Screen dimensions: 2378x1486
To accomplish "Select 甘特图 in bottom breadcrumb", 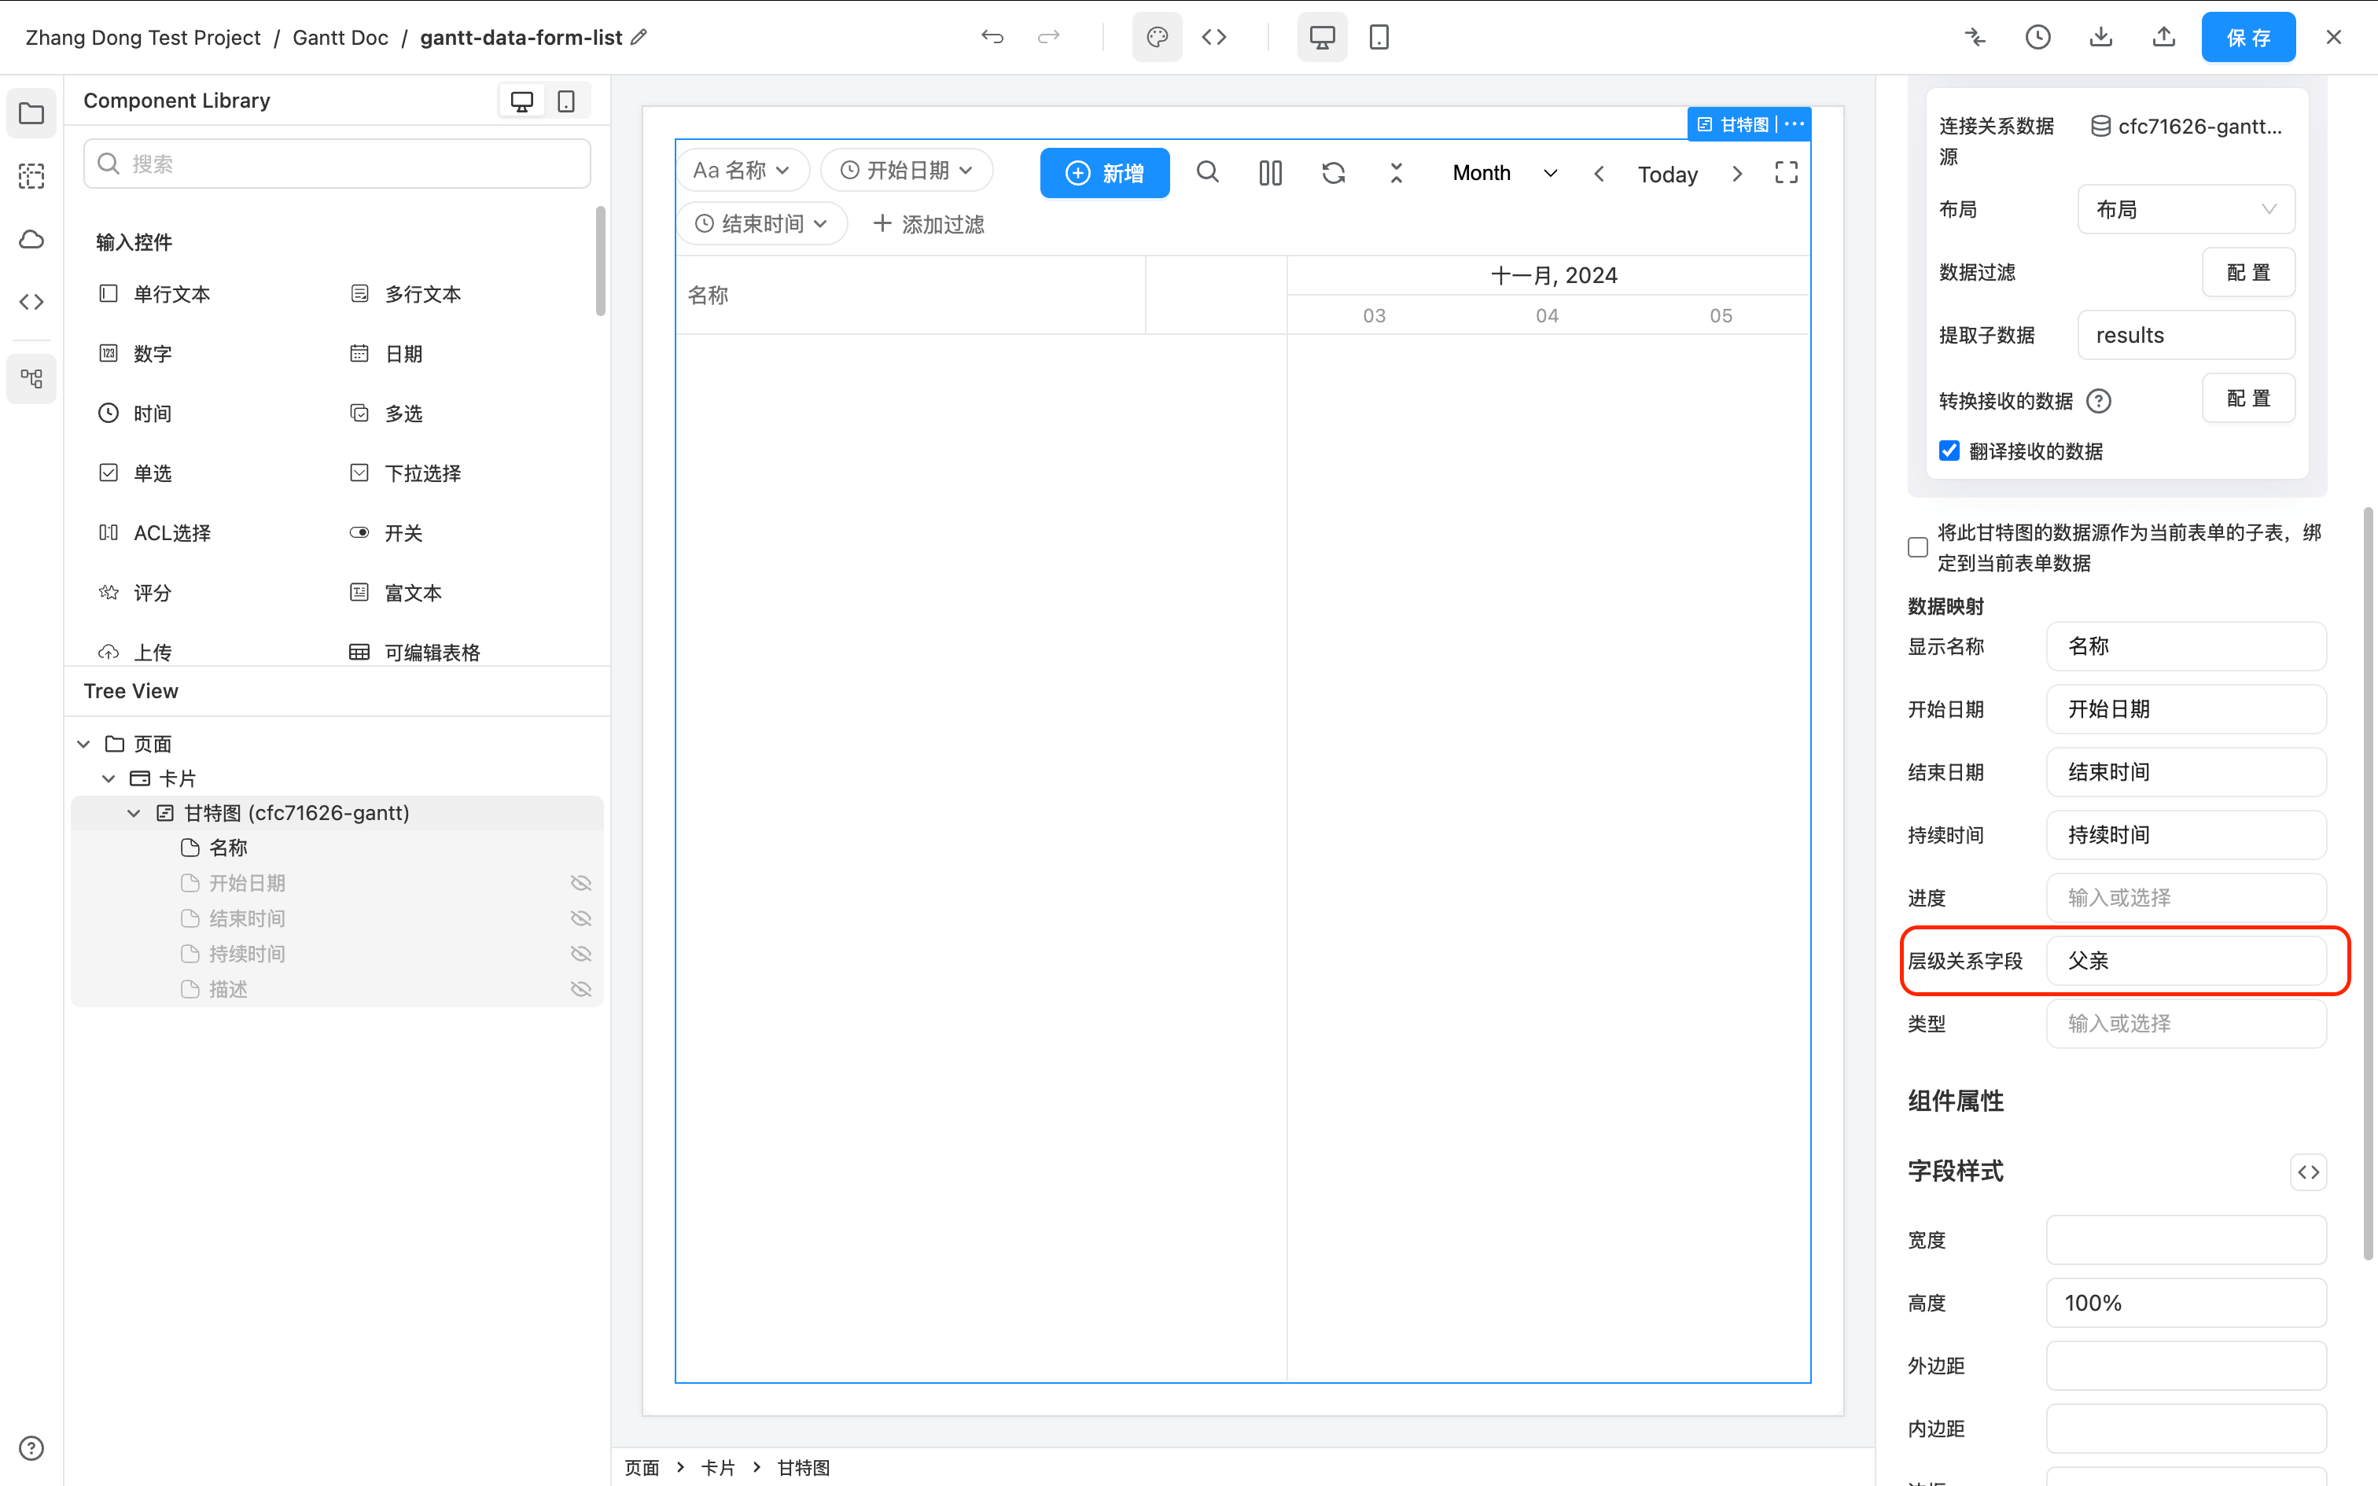I will [x=804, y=1467].
